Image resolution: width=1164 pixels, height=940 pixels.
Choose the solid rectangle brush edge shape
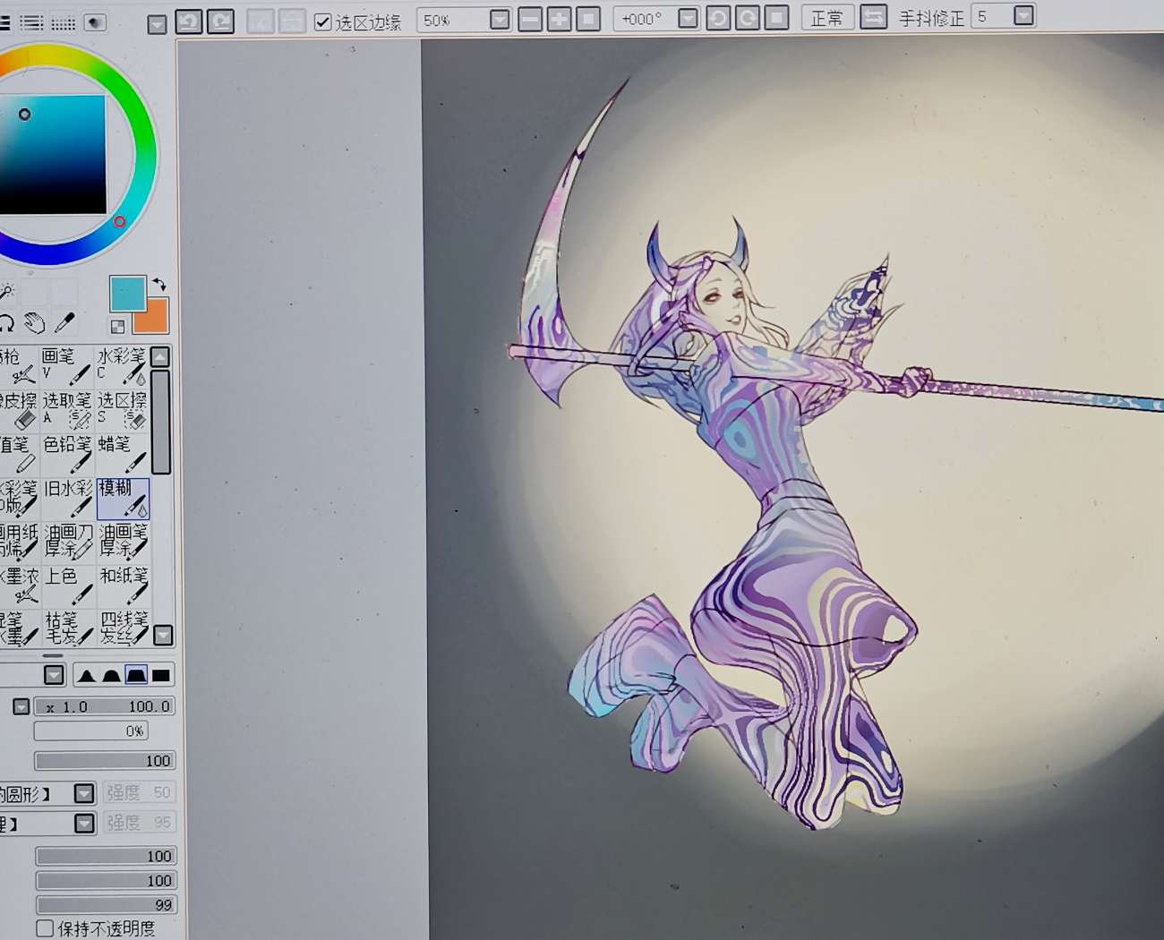pos(161,675)
